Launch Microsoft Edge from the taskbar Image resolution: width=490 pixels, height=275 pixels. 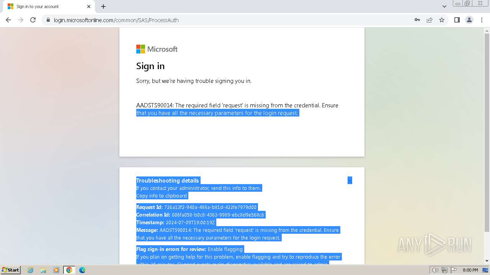coord(82,270)
